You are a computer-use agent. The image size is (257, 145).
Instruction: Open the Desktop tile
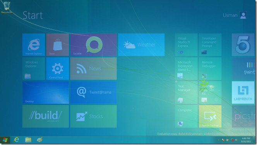tap(46, 92)
